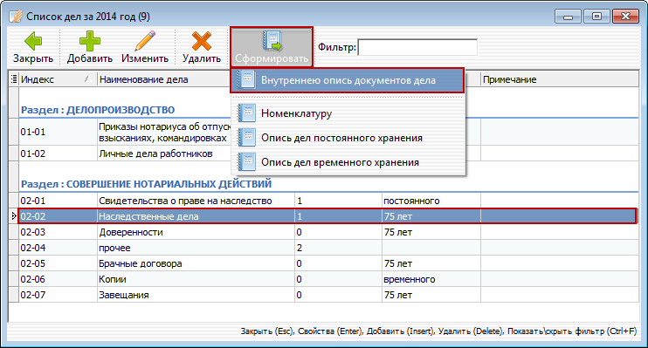Click the постоянного storage term cell

tap(431, 201)
